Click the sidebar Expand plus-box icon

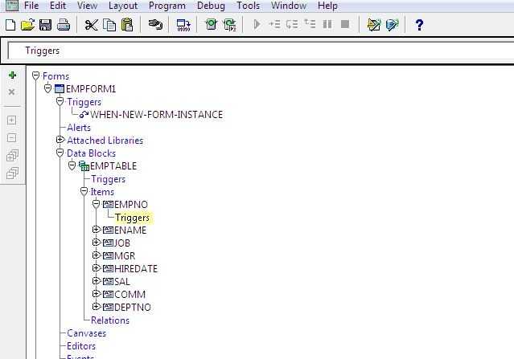[x=11, y=120]
